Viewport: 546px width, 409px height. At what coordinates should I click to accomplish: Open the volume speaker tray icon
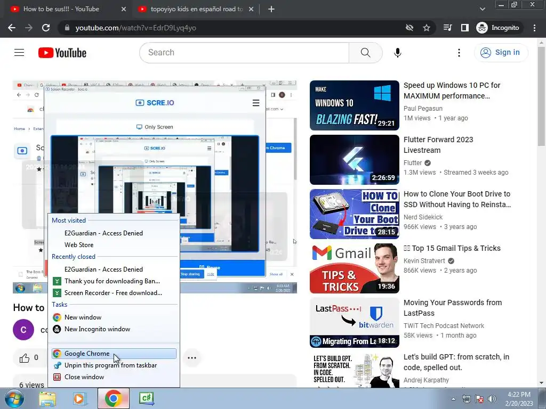[492, 399]
